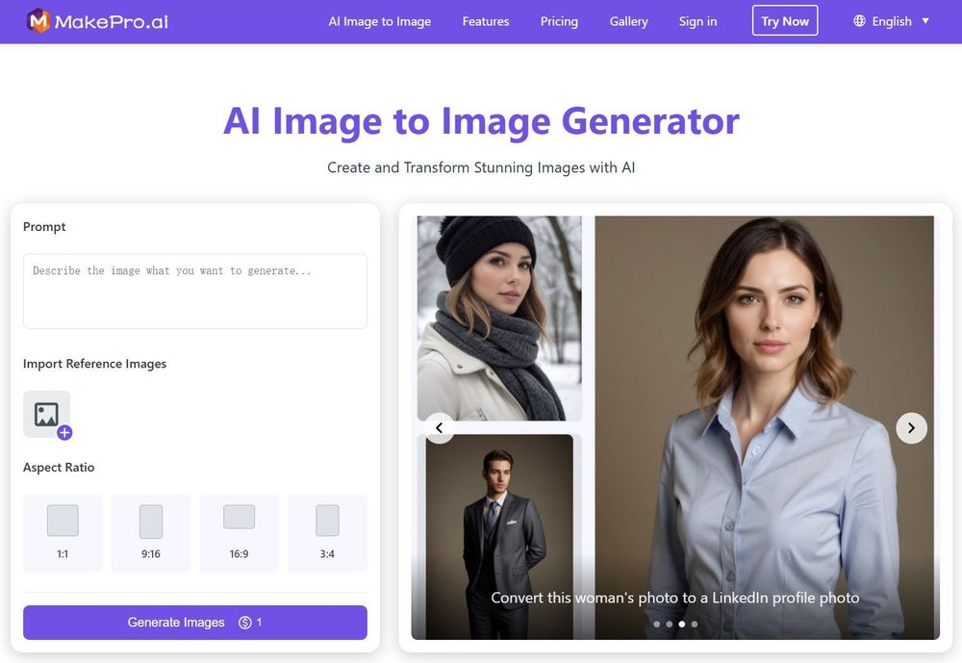
Task: Select the third carousel indicator dot
Action: 682,624
